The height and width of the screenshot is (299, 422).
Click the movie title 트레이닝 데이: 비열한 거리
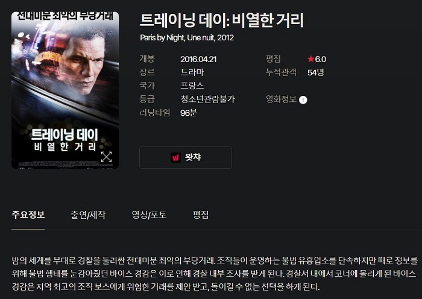point(222,20)
